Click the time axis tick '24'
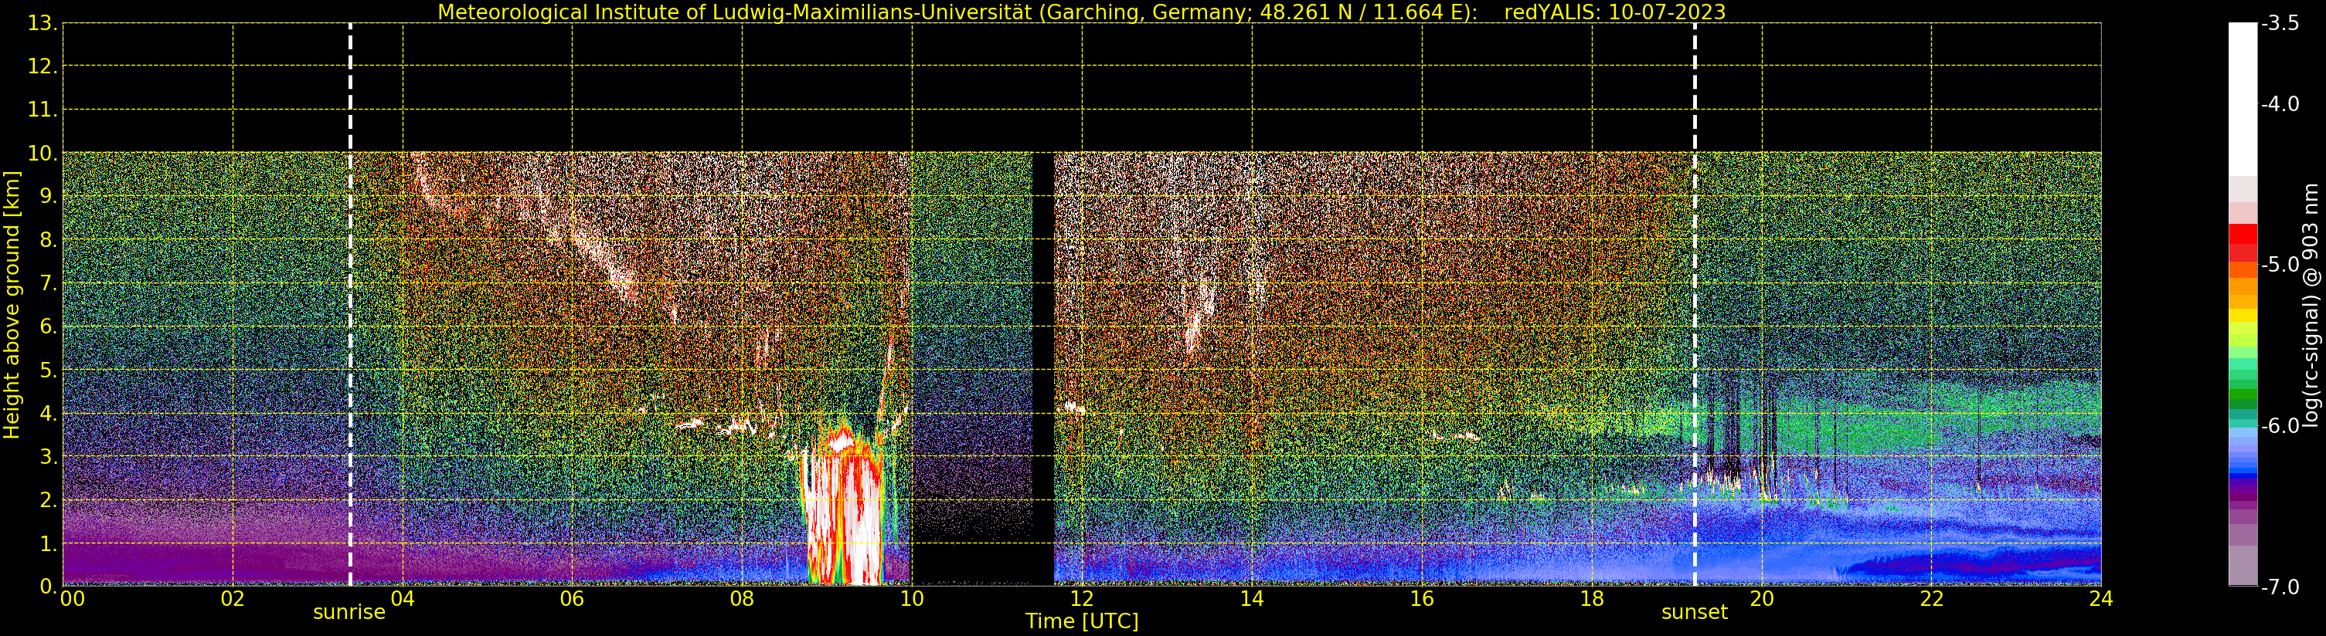Screen dimensions: 2326x636 tap(2101, 599)
